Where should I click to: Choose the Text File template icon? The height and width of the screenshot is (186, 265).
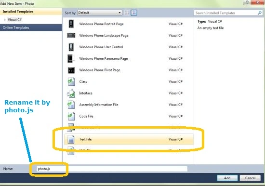pyautogui.click(x=71, y=139)
